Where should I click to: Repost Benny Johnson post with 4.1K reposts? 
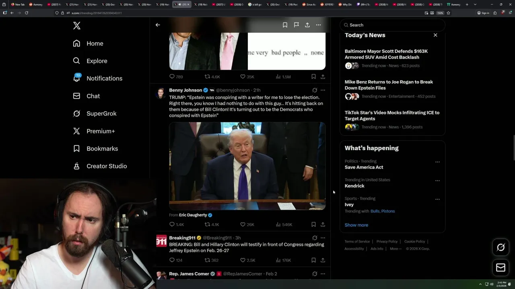pos(212,225)
